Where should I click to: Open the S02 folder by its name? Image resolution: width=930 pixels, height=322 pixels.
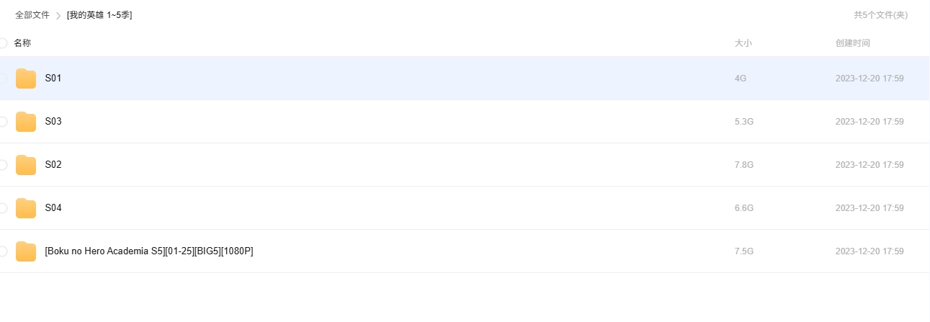click(x=53, y=165)
